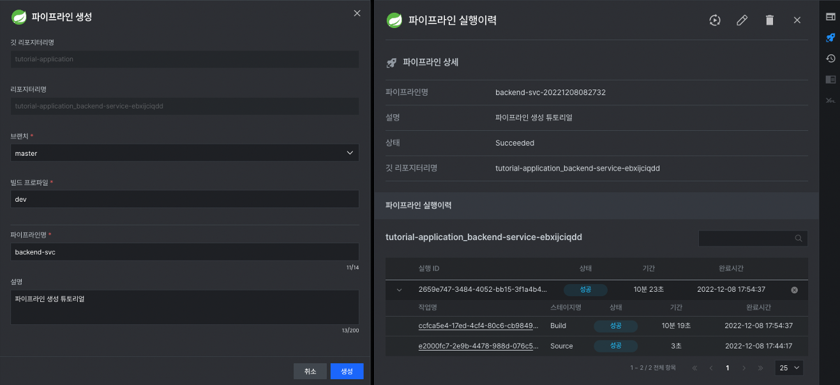
Task: Click the 성공 status badge of execution 2659e747
Action: point(585,290)
